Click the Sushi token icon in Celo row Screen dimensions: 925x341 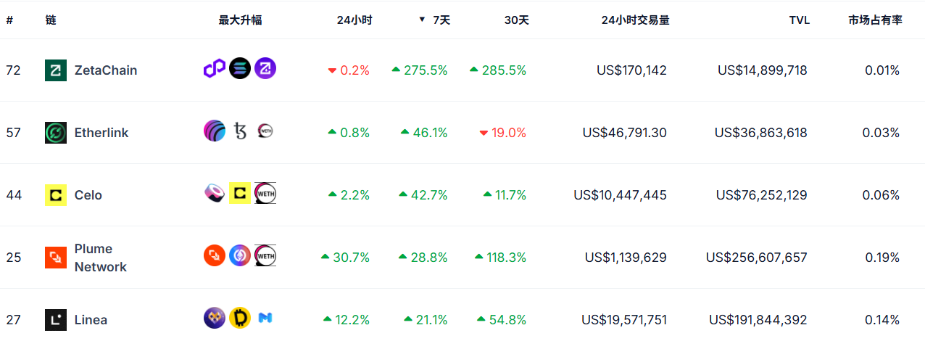pos(215,194)
